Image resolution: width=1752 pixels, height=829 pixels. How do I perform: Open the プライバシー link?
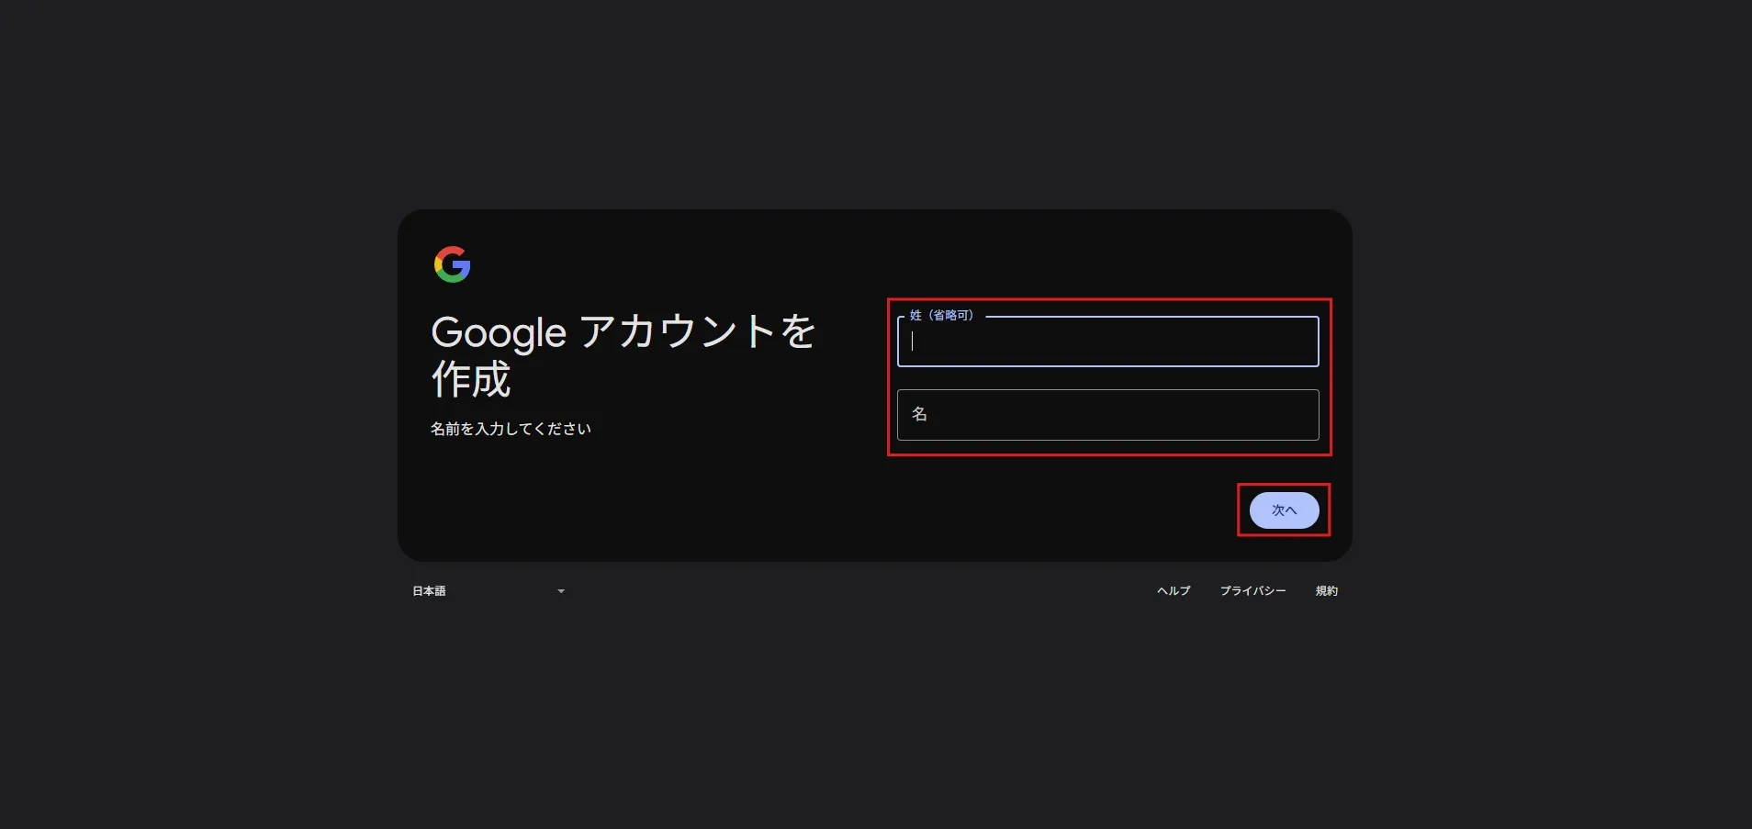click(x=1252, y=591)
